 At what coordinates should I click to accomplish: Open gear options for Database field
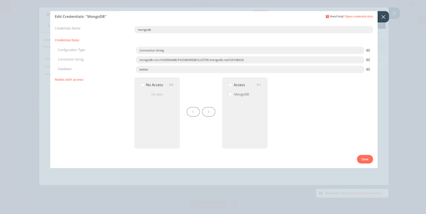tap(368, 69)
